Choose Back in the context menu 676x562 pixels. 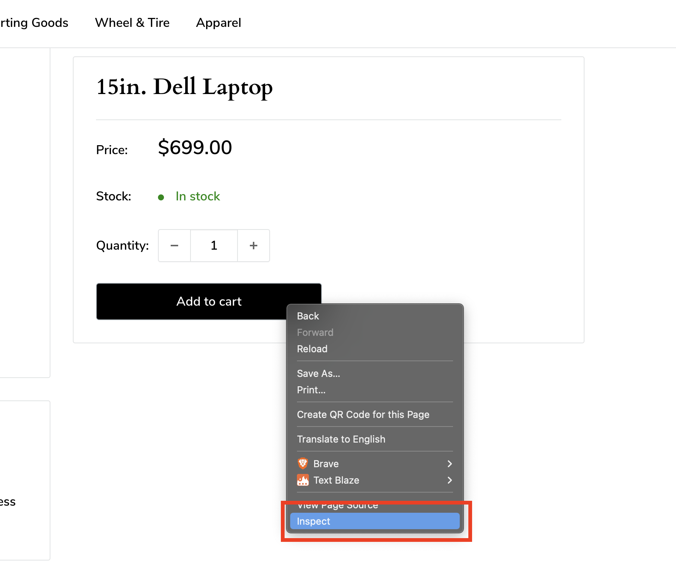click(x=375, y=316)
